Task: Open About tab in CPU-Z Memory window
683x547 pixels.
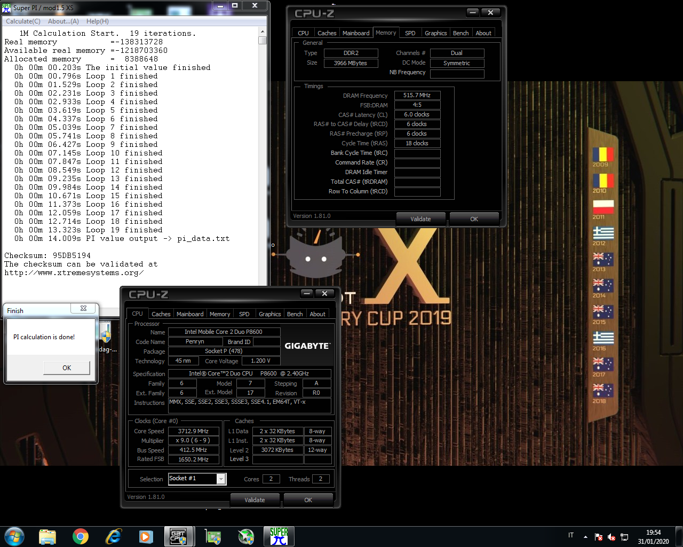Action: click(483, 33)
